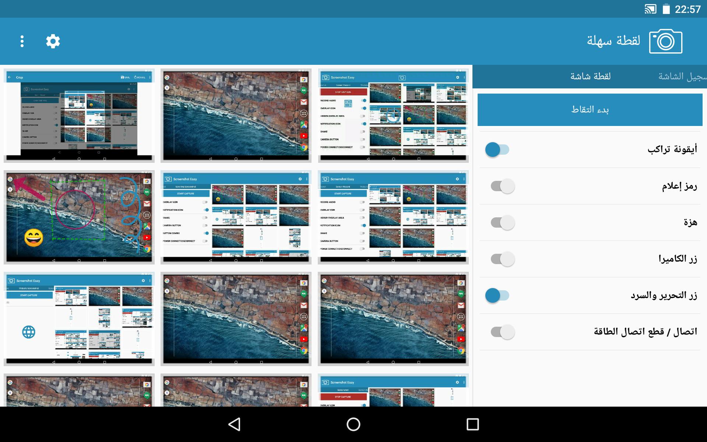Image resolution: width=707 pixels, height=442 pixels.
Task: Enable the رمز إعلام switch
Action: [503, 186]
